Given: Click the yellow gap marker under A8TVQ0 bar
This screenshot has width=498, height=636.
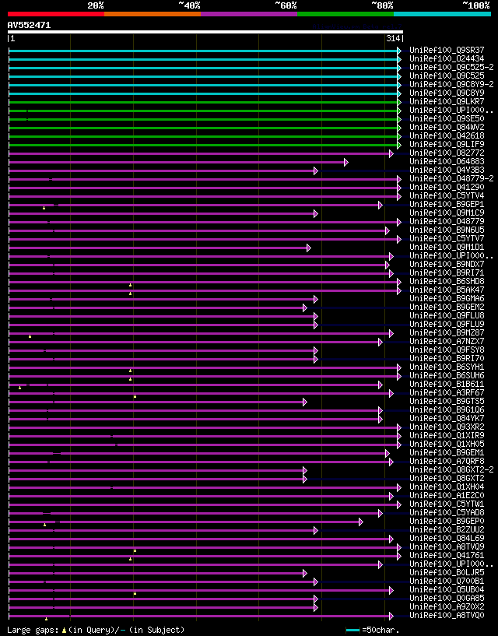Looking at the screenshot, I should pos(46,619).
